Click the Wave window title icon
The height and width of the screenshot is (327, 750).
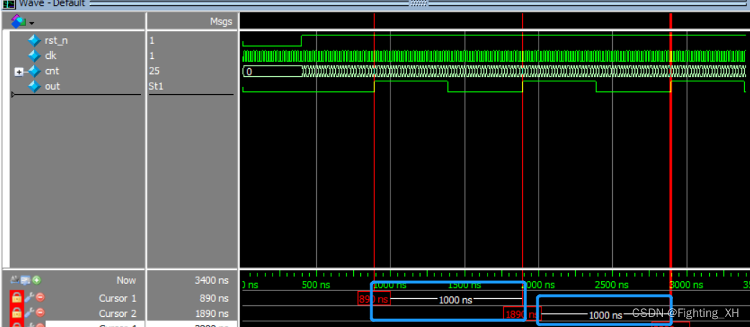pyautogui.click(x=9, y=4)
